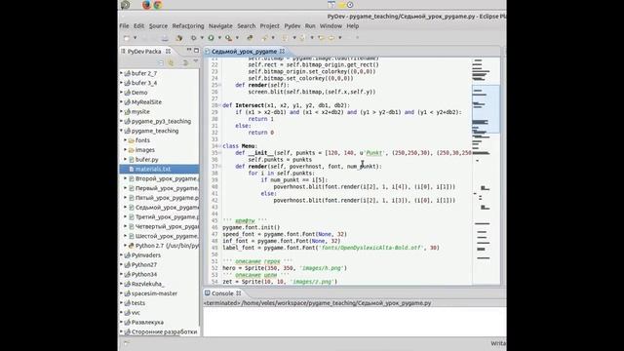Toggle code folding for def __init__ line 35
This screenshot has height=351, width=624.
(x=219, y=153)
